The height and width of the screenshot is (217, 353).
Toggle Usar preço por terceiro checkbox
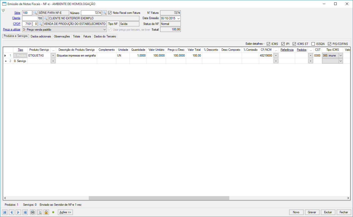coord(110,30)
